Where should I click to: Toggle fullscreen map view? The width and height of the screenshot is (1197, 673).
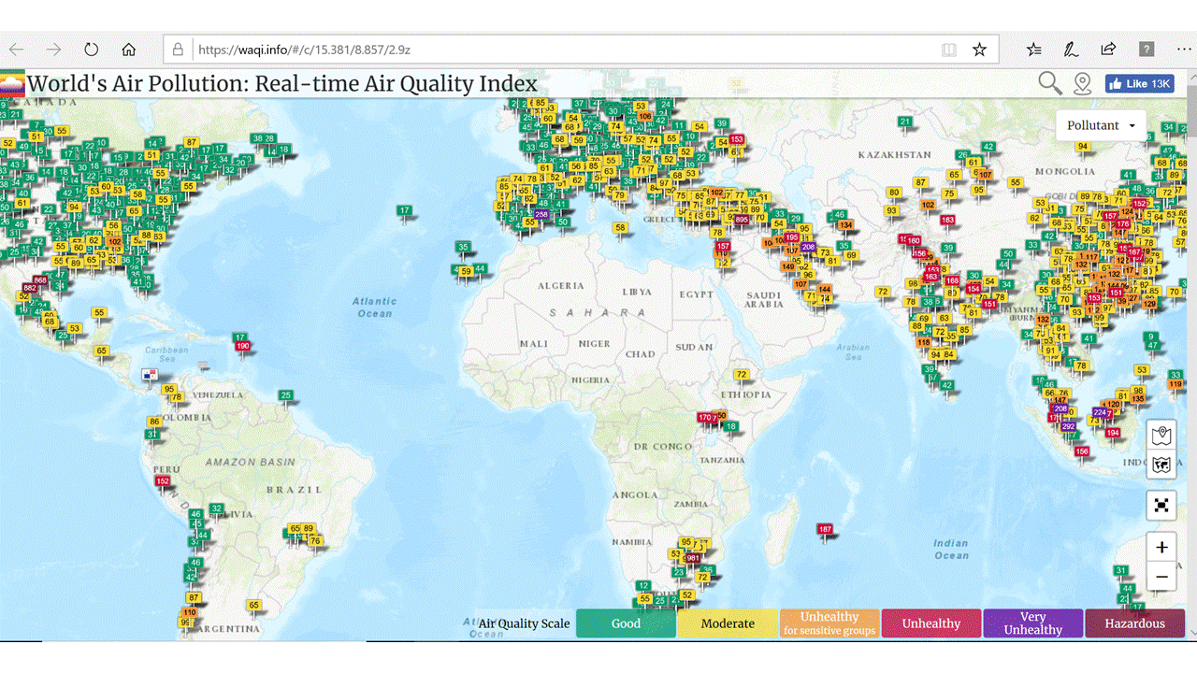click(x=1161, y=506)
